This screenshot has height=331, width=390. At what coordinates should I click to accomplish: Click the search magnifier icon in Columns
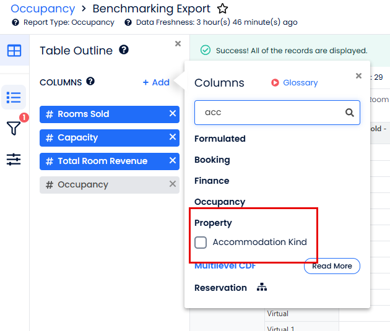tap(350, 113)
